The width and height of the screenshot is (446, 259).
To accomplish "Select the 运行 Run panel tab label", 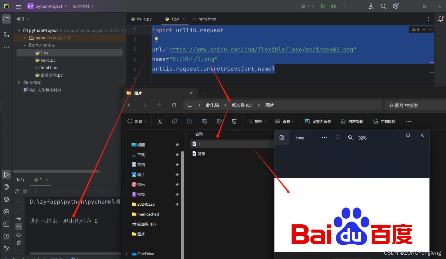I will pos(21,180).
